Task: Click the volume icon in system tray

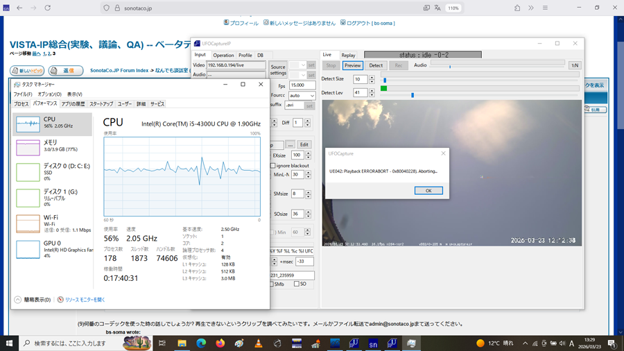Action: coord(562,343)
